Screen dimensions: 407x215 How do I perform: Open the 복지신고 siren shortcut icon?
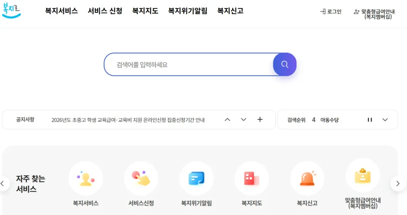pos(307,178)
